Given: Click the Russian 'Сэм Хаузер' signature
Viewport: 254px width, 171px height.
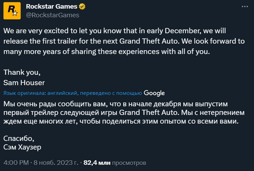Looking at the screenshot, I should [x=22, y=147].
